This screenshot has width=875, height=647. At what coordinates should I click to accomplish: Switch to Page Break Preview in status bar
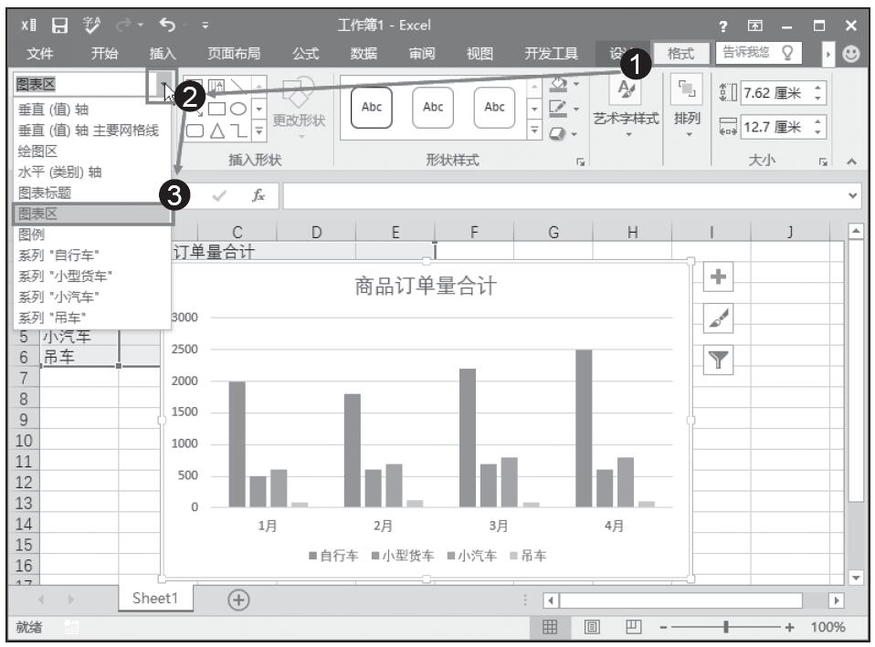click(630, 627)
